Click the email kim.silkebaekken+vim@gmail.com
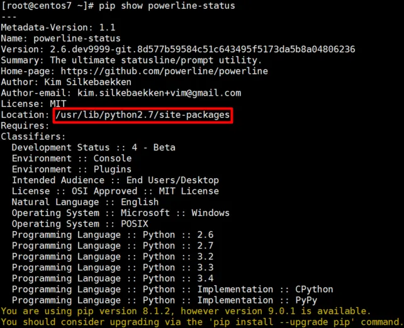This screenshot has height=328, width=404. [159, 93]
